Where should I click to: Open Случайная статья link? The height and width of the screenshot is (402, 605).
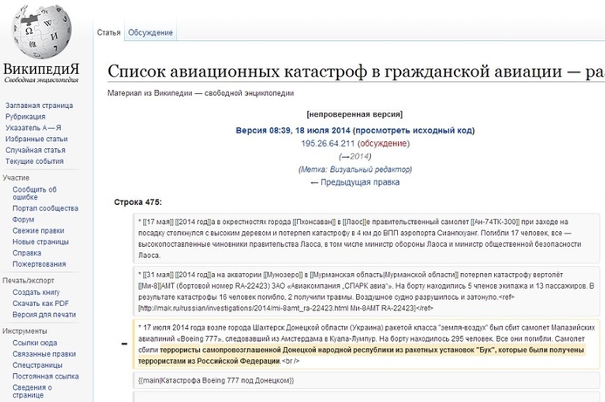pos(35,150)
